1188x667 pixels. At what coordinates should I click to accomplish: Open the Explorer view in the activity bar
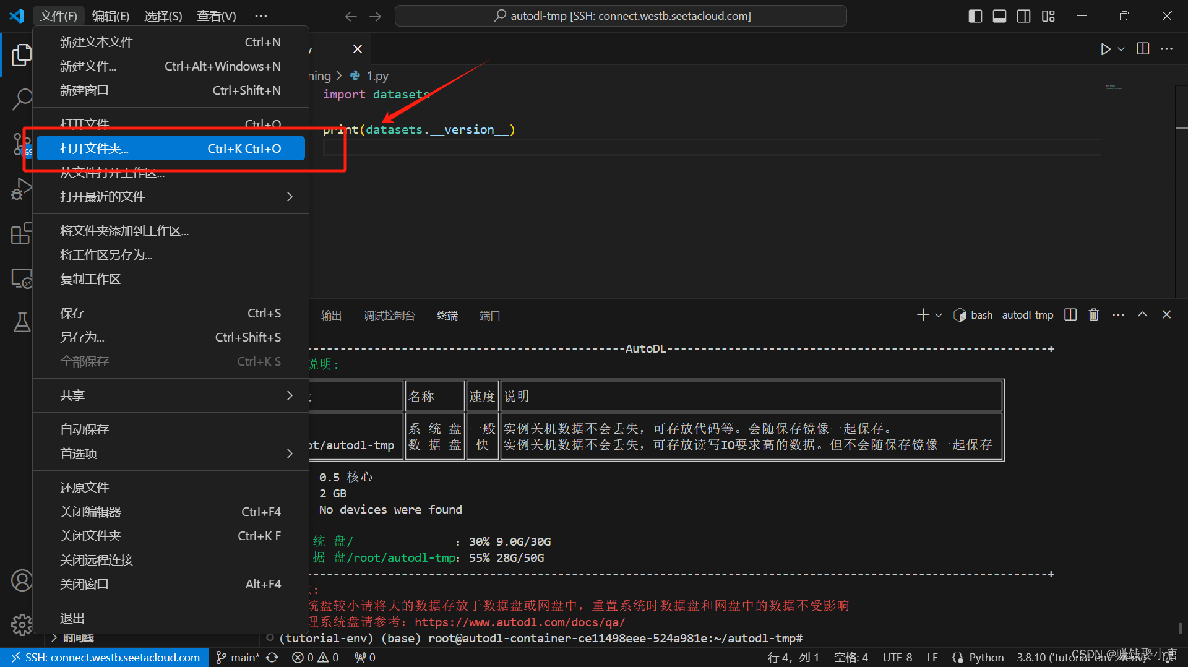pyautogui.click(x=22, y=54)
